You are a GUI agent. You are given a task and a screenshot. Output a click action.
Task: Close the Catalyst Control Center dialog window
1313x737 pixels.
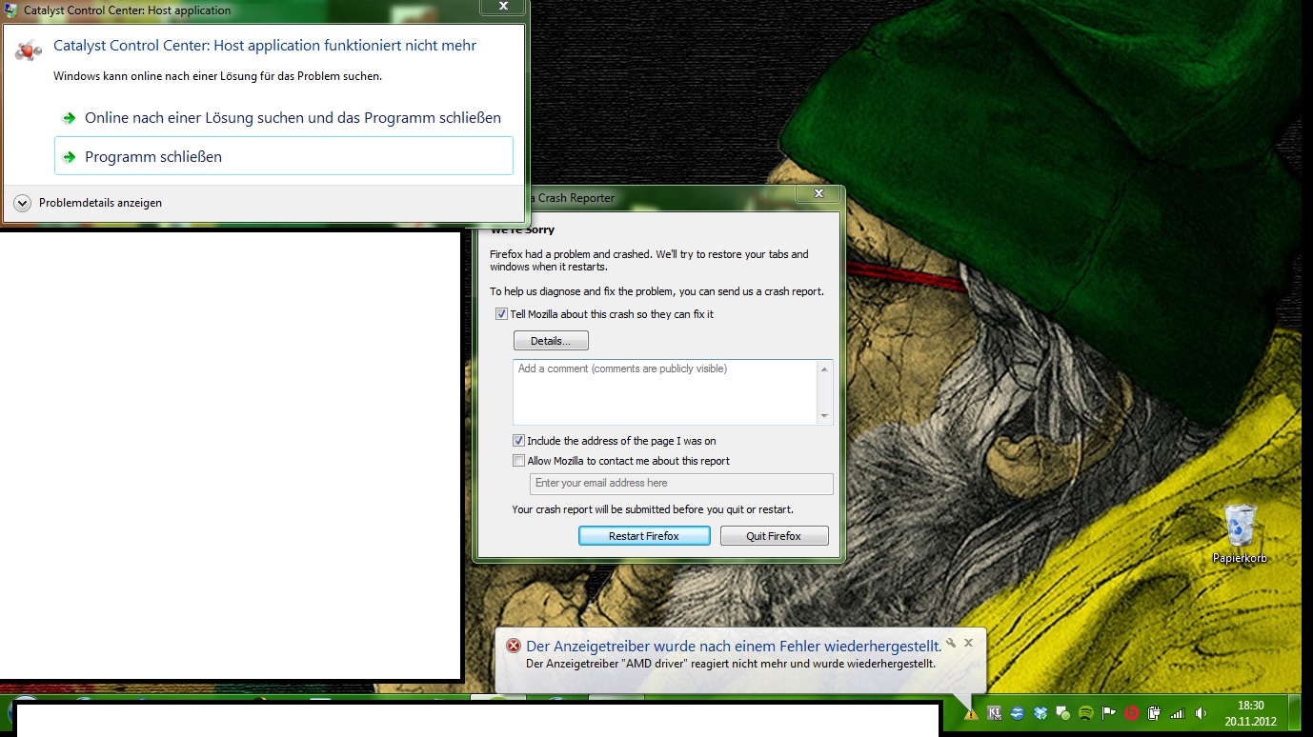tap(505, 8)
